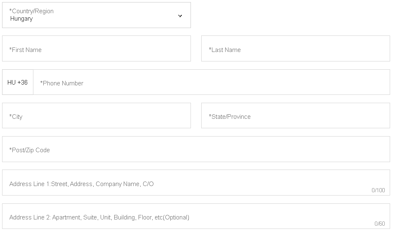Click the "*Phone Number" placeholder text
Screen dimensions: 393x231
coord(62,83)
